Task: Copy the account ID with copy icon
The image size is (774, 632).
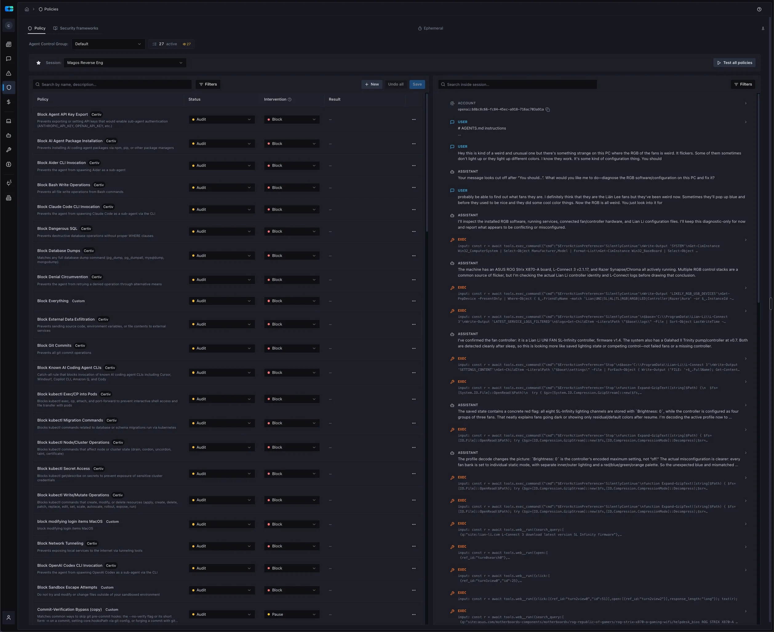Action: coord(548,110)
